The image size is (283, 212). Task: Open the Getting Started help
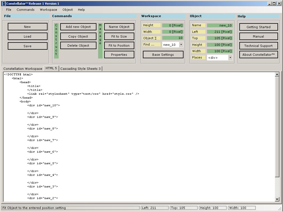click(x=258, y=27)
